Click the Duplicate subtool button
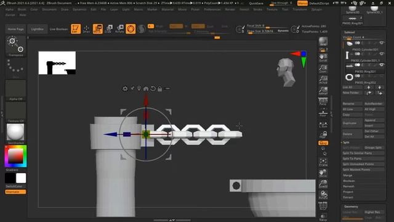Screen dimensions: 394x222 pyautogui.click(x=352, y=123)
